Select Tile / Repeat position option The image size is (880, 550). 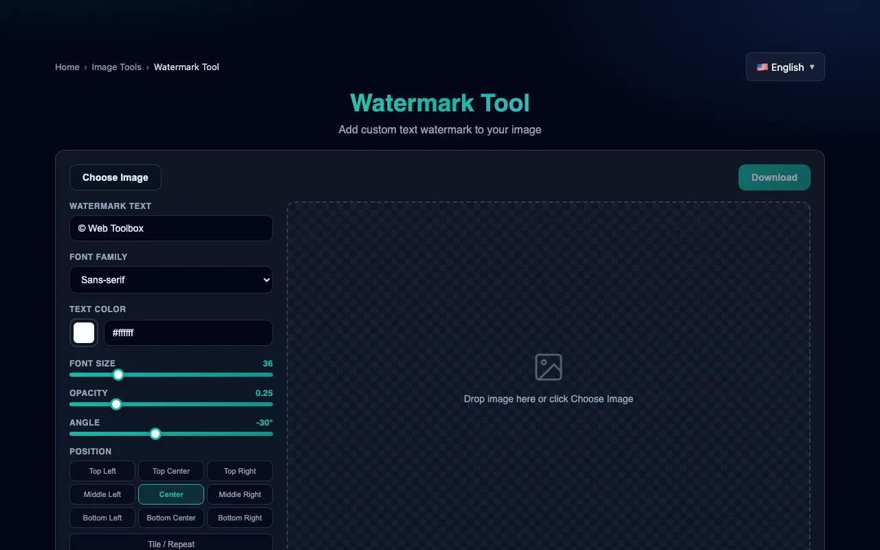(x=171, y=542)
